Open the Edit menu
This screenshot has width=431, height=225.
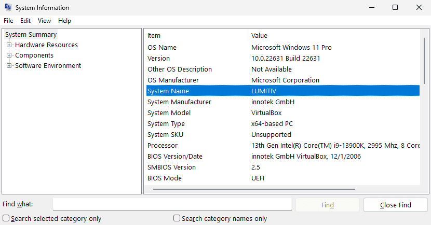click(25, 21)
